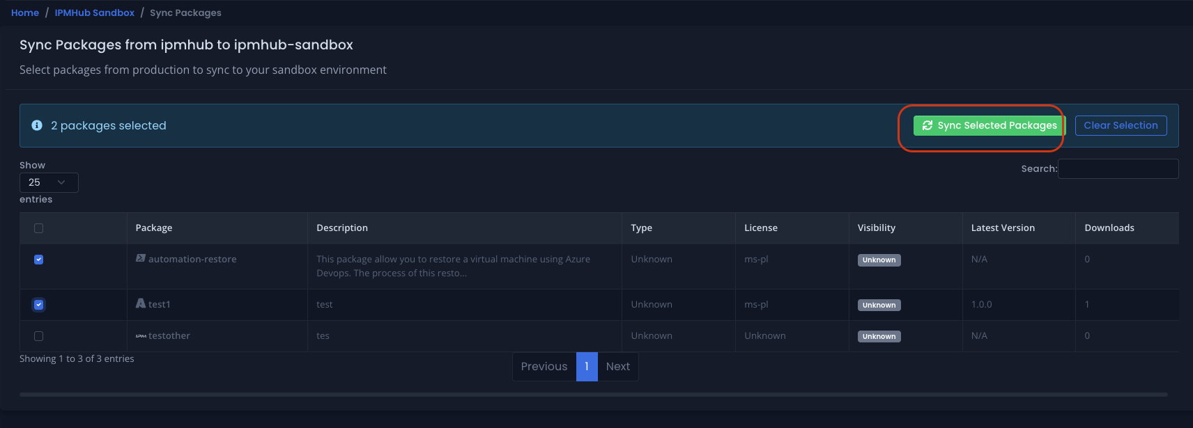The width and height of the screenshot is (1193, 428).
Task: Click the horizontal scrollbar under the table
Action: (592, 395)
